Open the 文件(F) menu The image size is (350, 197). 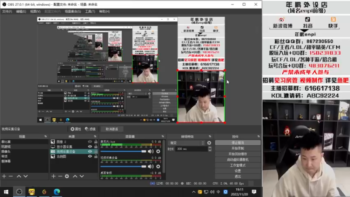(7, 11)
